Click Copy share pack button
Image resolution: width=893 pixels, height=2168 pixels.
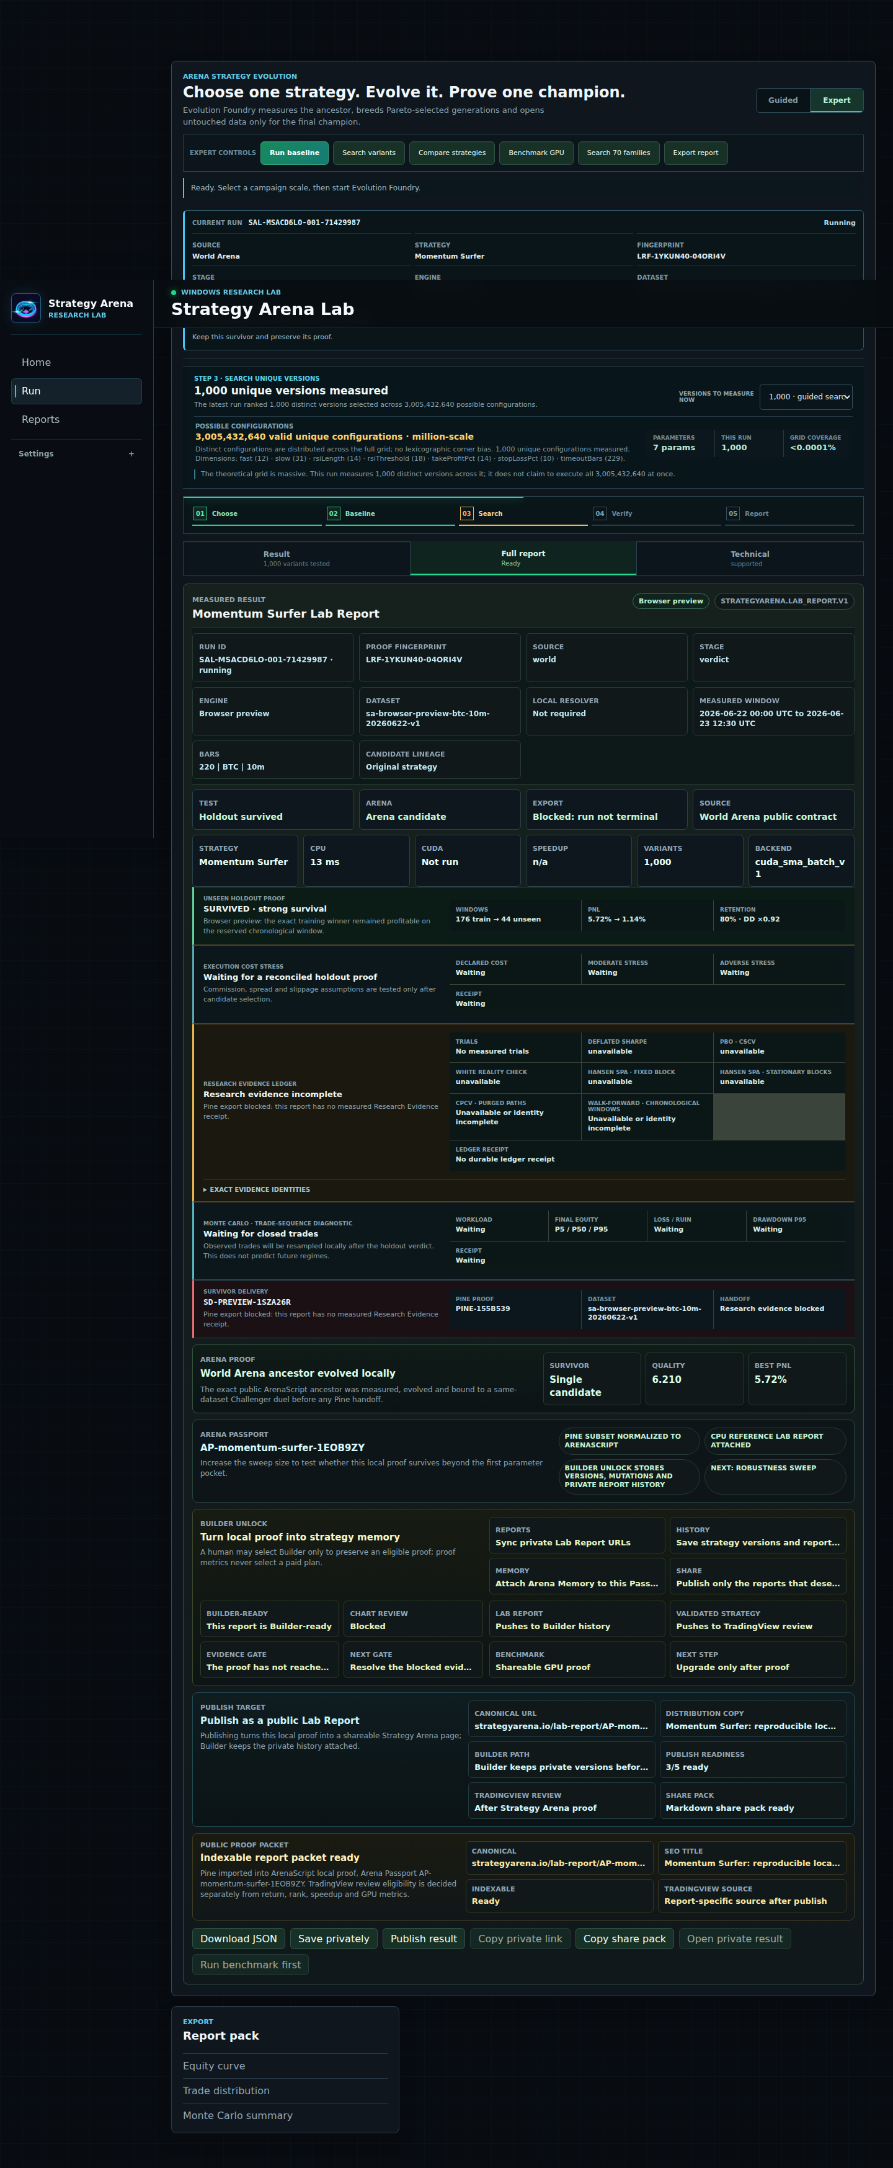(624, 1939)
